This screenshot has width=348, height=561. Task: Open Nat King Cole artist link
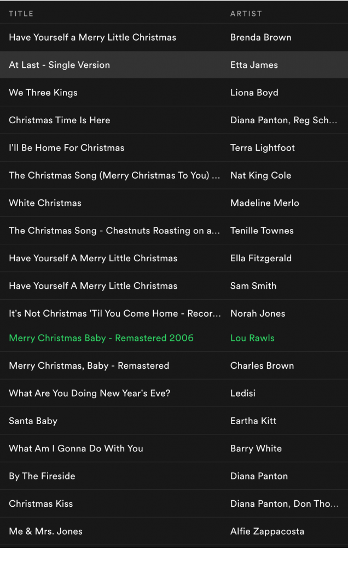(x=261, y=175)
